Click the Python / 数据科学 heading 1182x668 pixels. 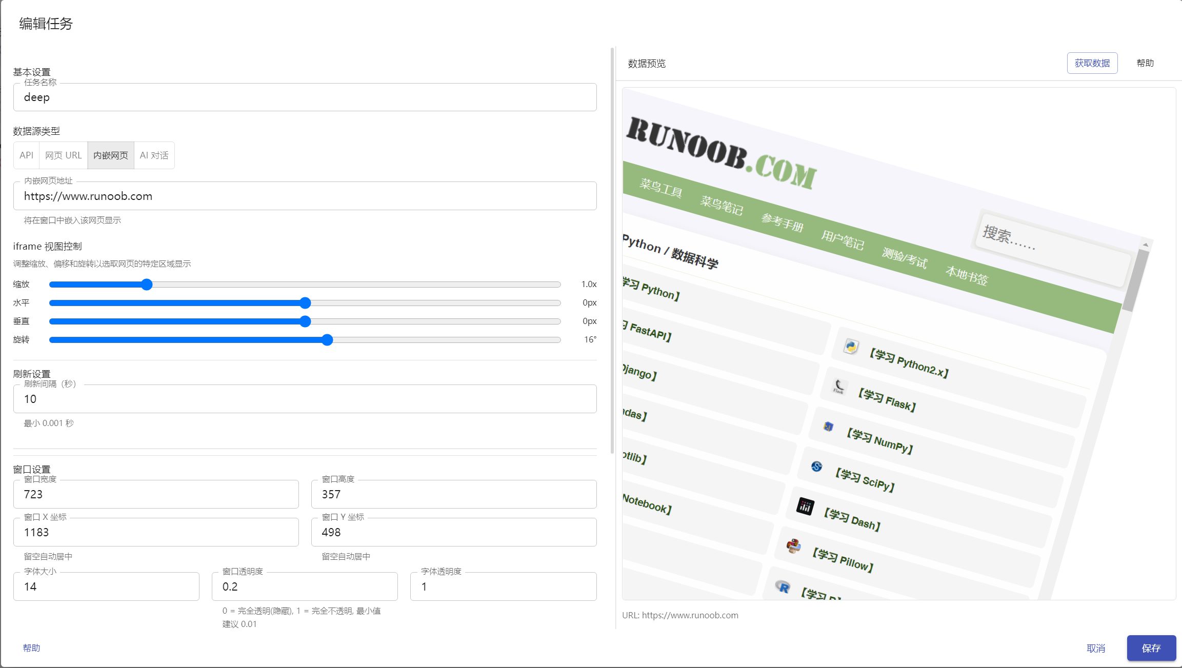coord(670,251)
